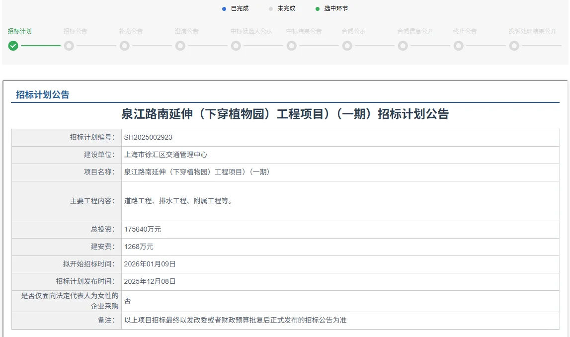
Task: Click the 选中环节 legend text
Action: (336, 9)
